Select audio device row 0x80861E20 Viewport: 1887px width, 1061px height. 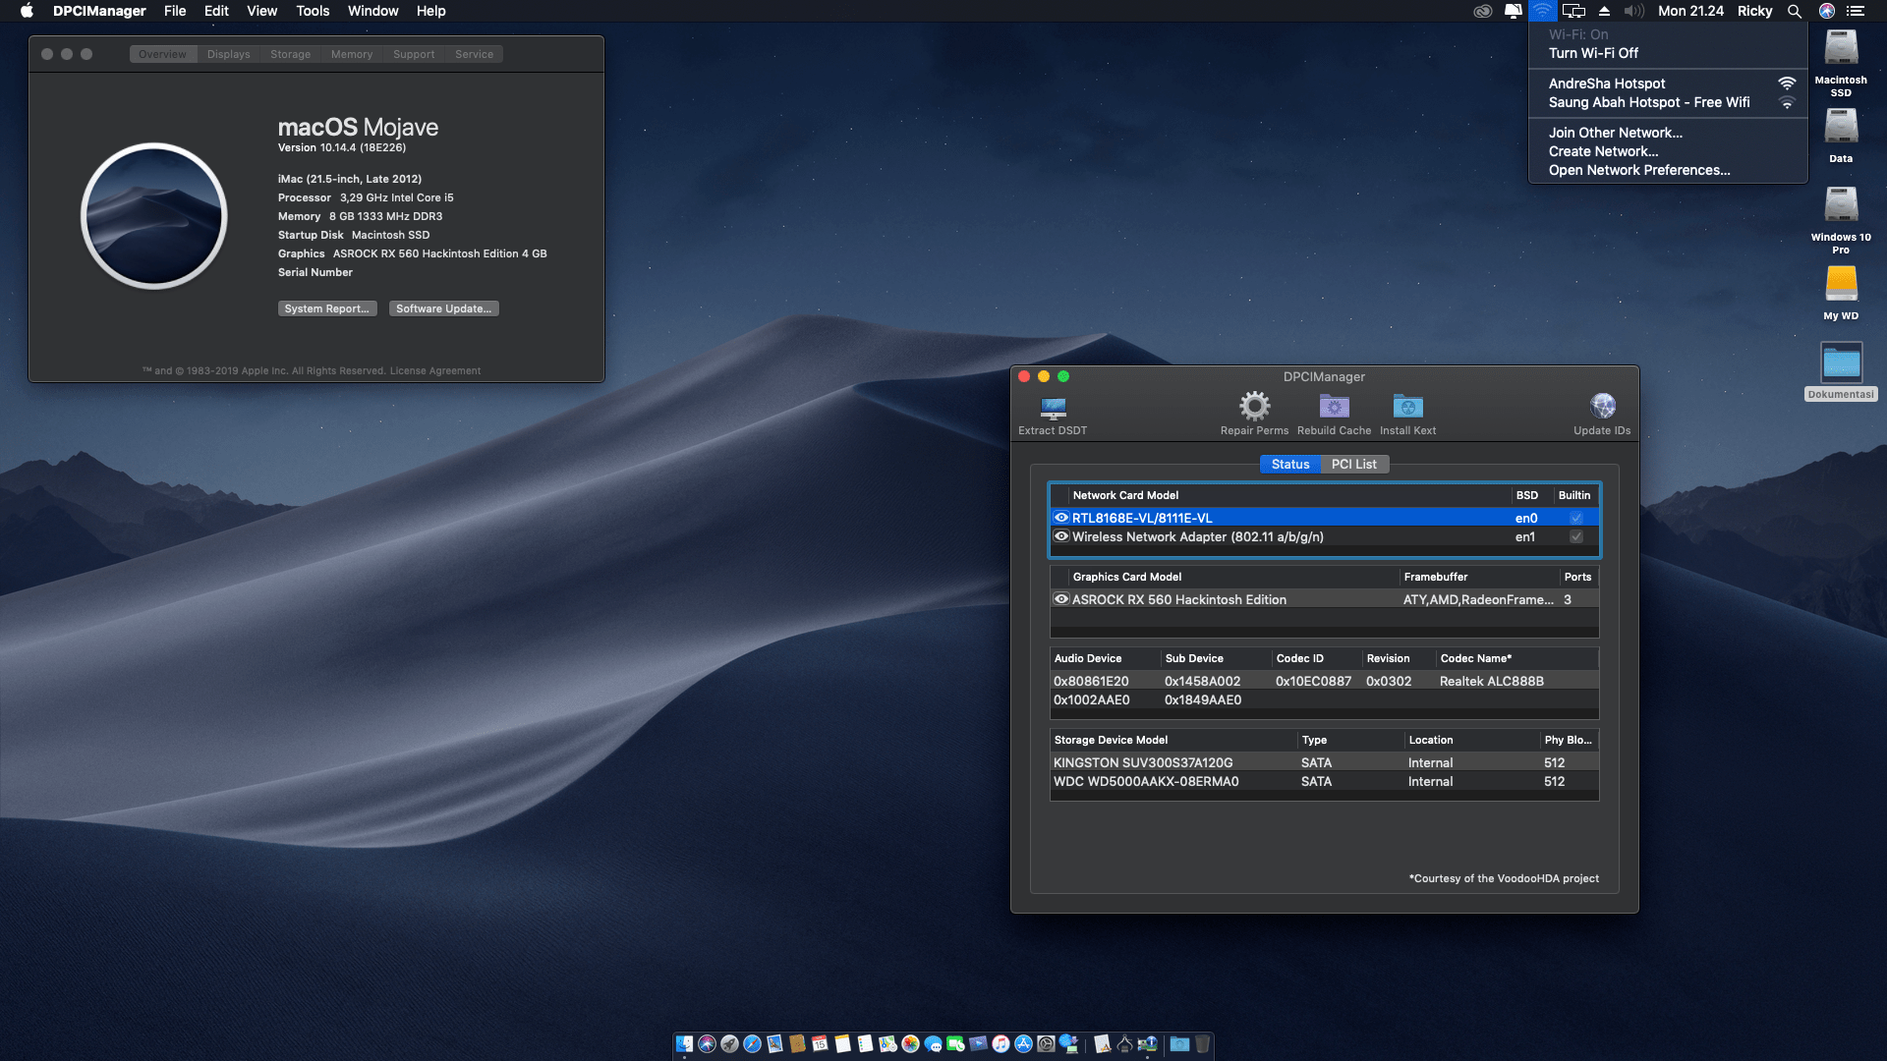(1324, 681)
